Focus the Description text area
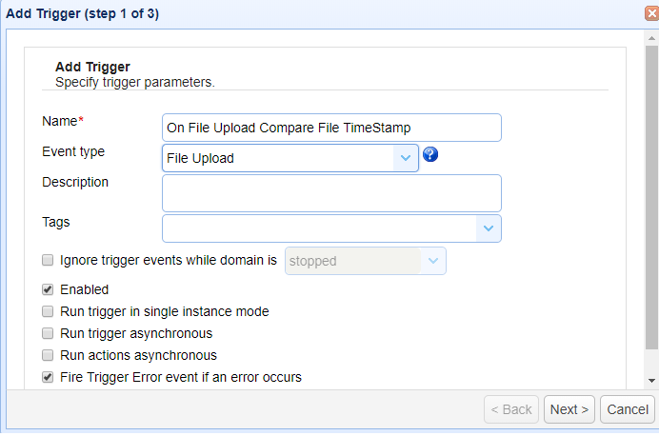Image resolution: width=659 pixels, height=436 pixels. pyautogui.click(x=331, y=192)
